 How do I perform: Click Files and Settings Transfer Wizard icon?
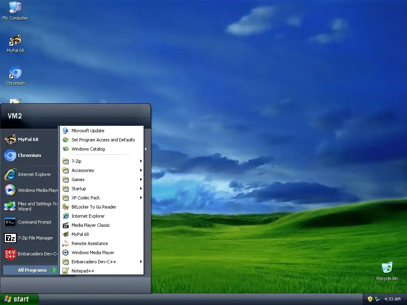coord(10,206)
